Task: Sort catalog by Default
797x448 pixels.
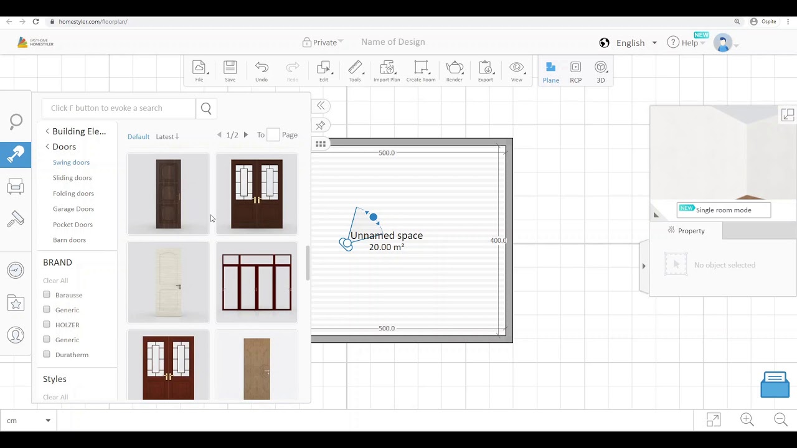Action: (x=138, y=137)
